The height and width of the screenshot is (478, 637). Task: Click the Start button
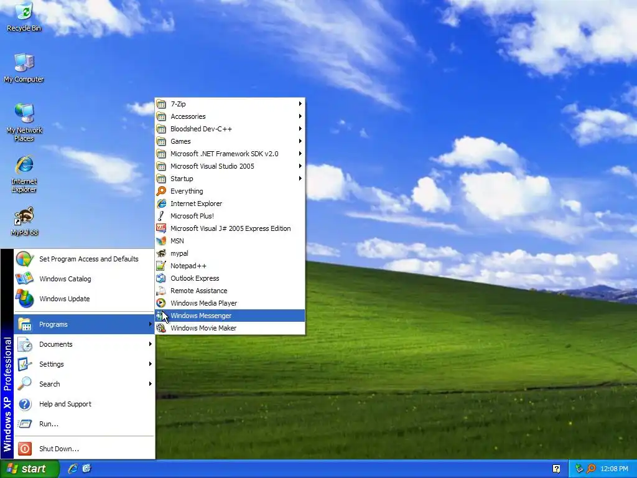pyautogui.click(x=29, y=469)
